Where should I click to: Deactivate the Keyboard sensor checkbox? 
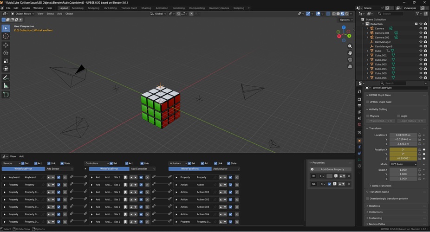(59, 178)
